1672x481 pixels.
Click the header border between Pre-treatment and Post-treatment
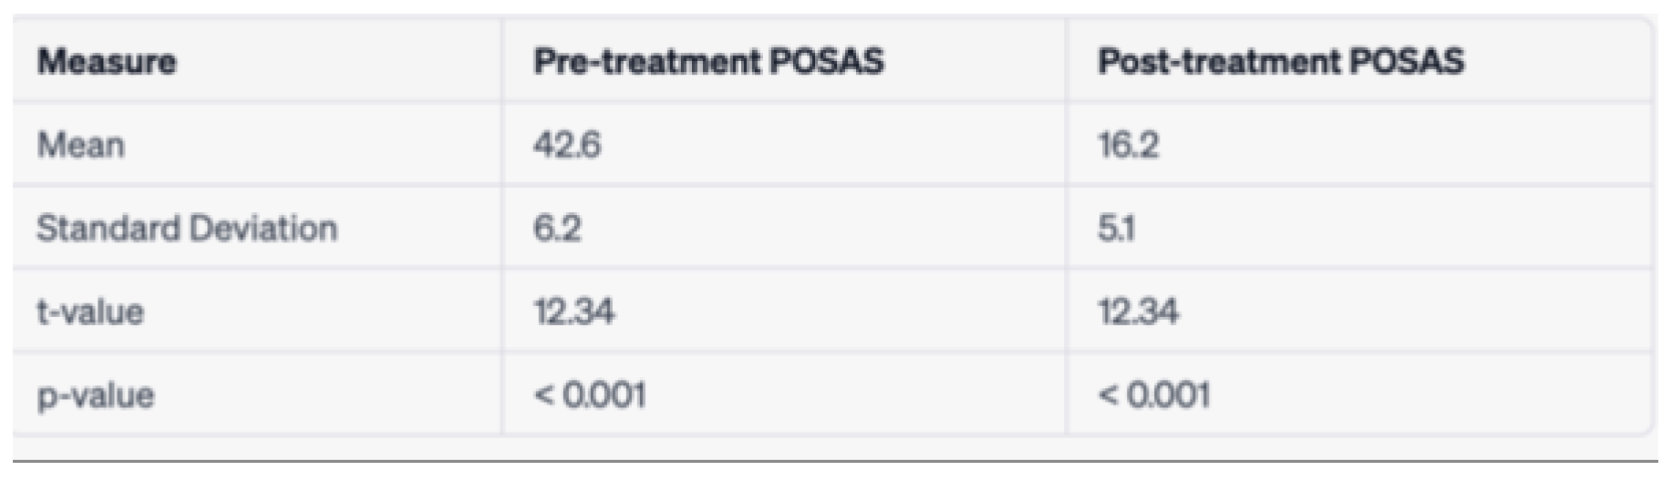pos(1065,62)
